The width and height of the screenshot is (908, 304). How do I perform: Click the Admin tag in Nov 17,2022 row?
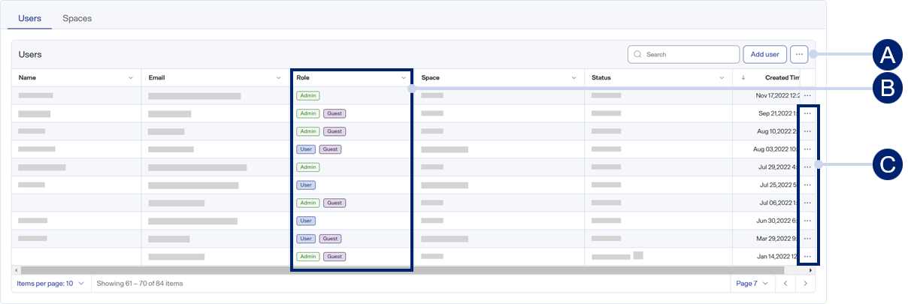(x=308, y=95)
